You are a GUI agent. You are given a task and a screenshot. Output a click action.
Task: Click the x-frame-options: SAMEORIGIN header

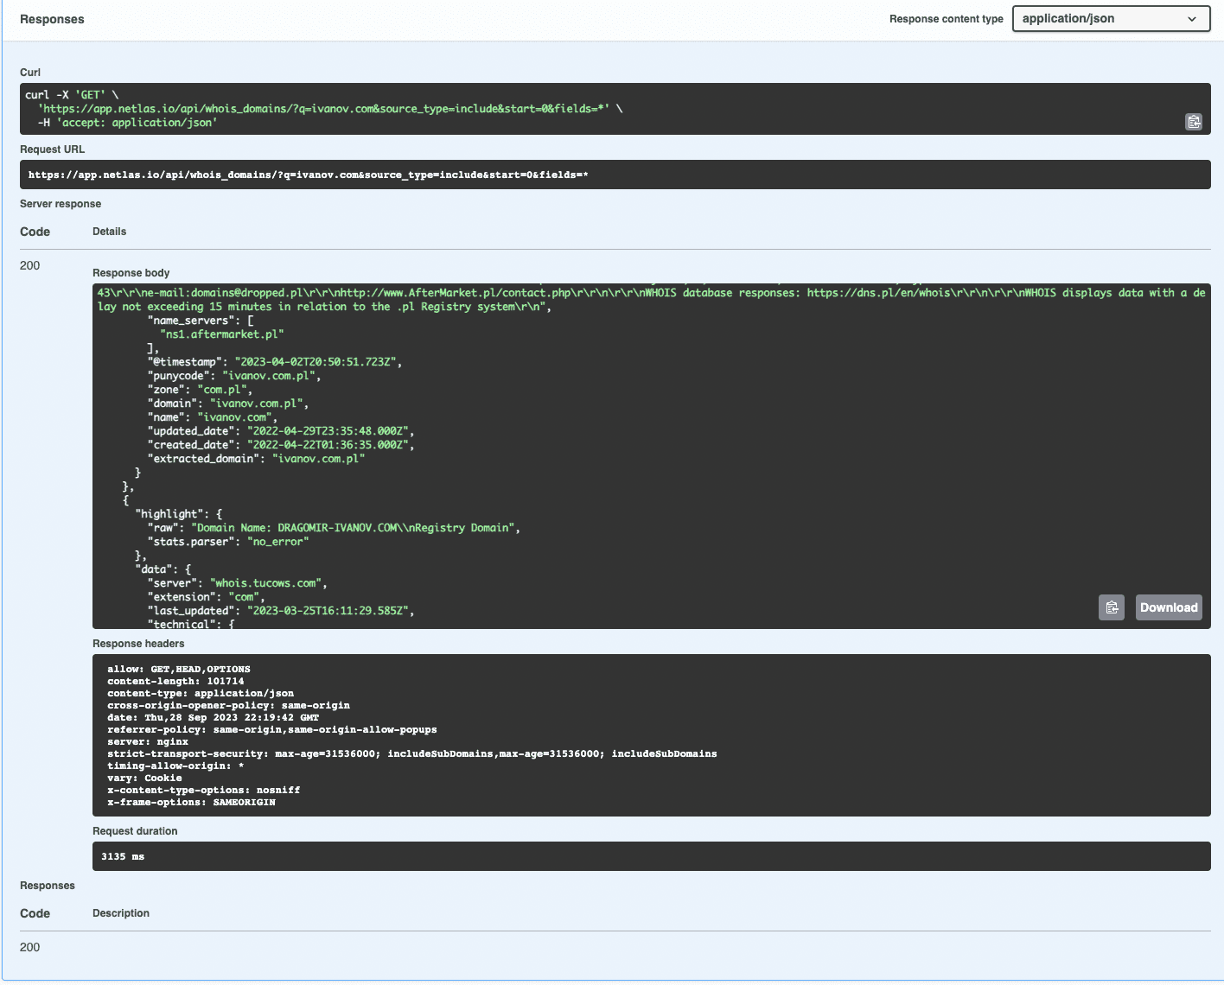(191, 803)
